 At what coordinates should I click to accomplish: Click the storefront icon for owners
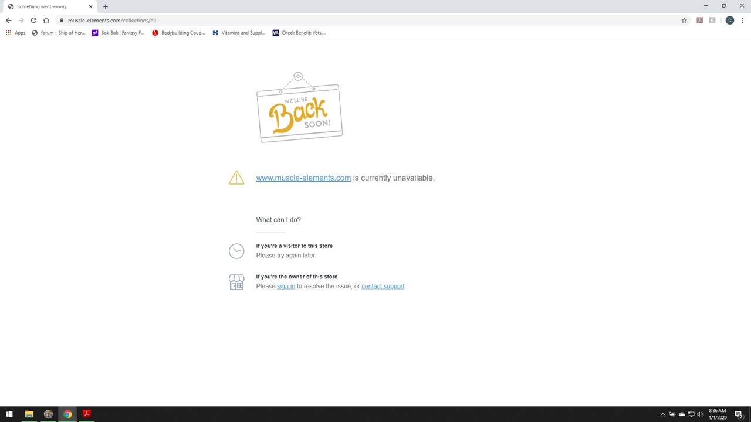point(236,282)
